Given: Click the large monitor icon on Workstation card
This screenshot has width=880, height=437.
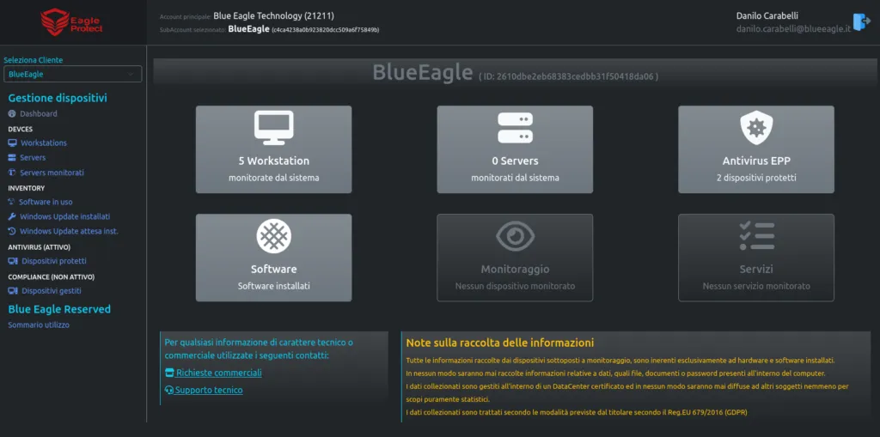Looking at the screenshot, I should coord(274,127).
